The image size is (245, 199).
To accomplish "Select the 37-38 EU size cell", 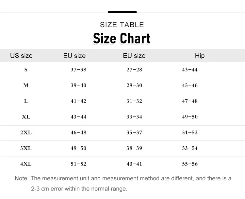I will [x=78, y=70].
